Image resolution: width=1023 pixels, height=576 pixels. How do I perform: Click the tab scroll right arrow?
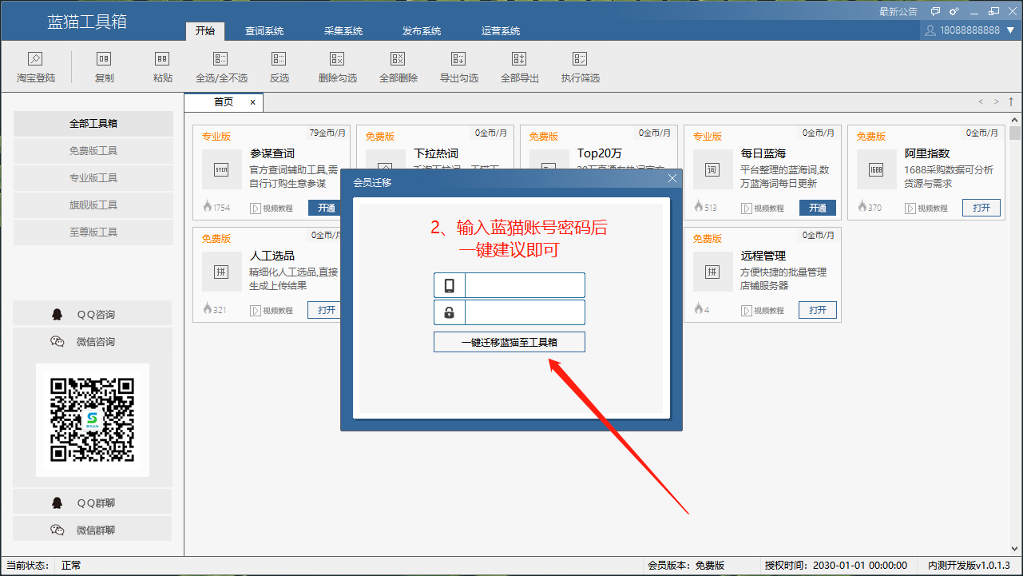(996, 101)
